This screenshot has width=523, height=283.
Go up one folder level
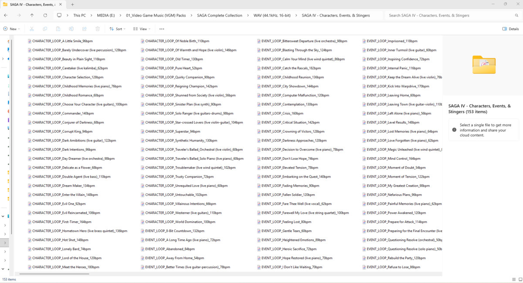click(x=32, y=15)
